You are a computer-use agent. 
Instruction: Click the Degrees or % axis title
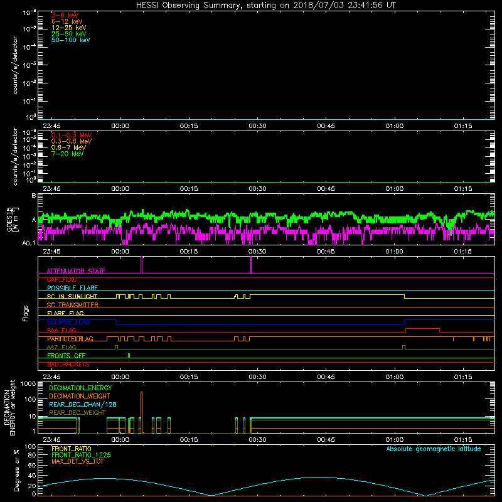pos(16,470)
